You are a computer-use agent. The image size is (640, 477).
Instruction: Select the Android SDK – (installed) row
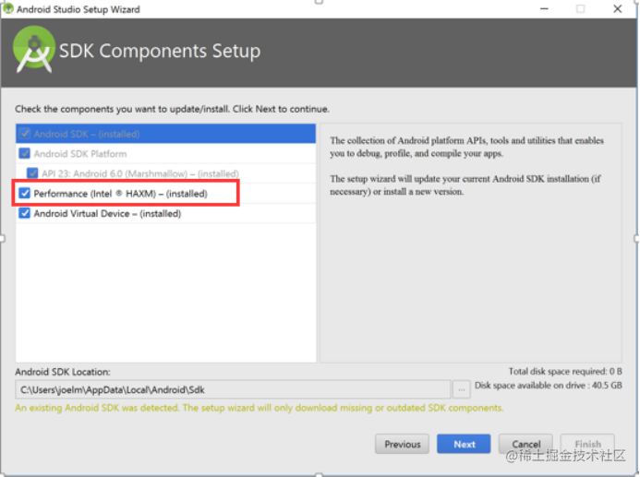click(x=165, y=134)
